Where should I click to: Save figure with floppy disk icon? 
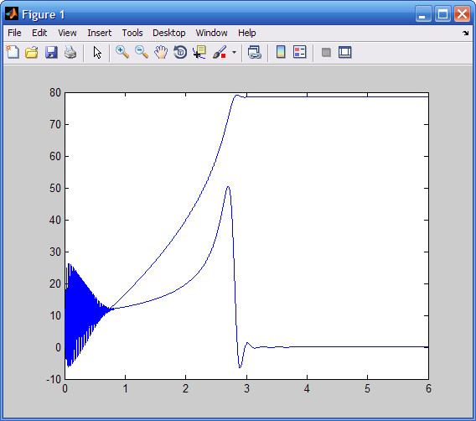tap(51, 52)
